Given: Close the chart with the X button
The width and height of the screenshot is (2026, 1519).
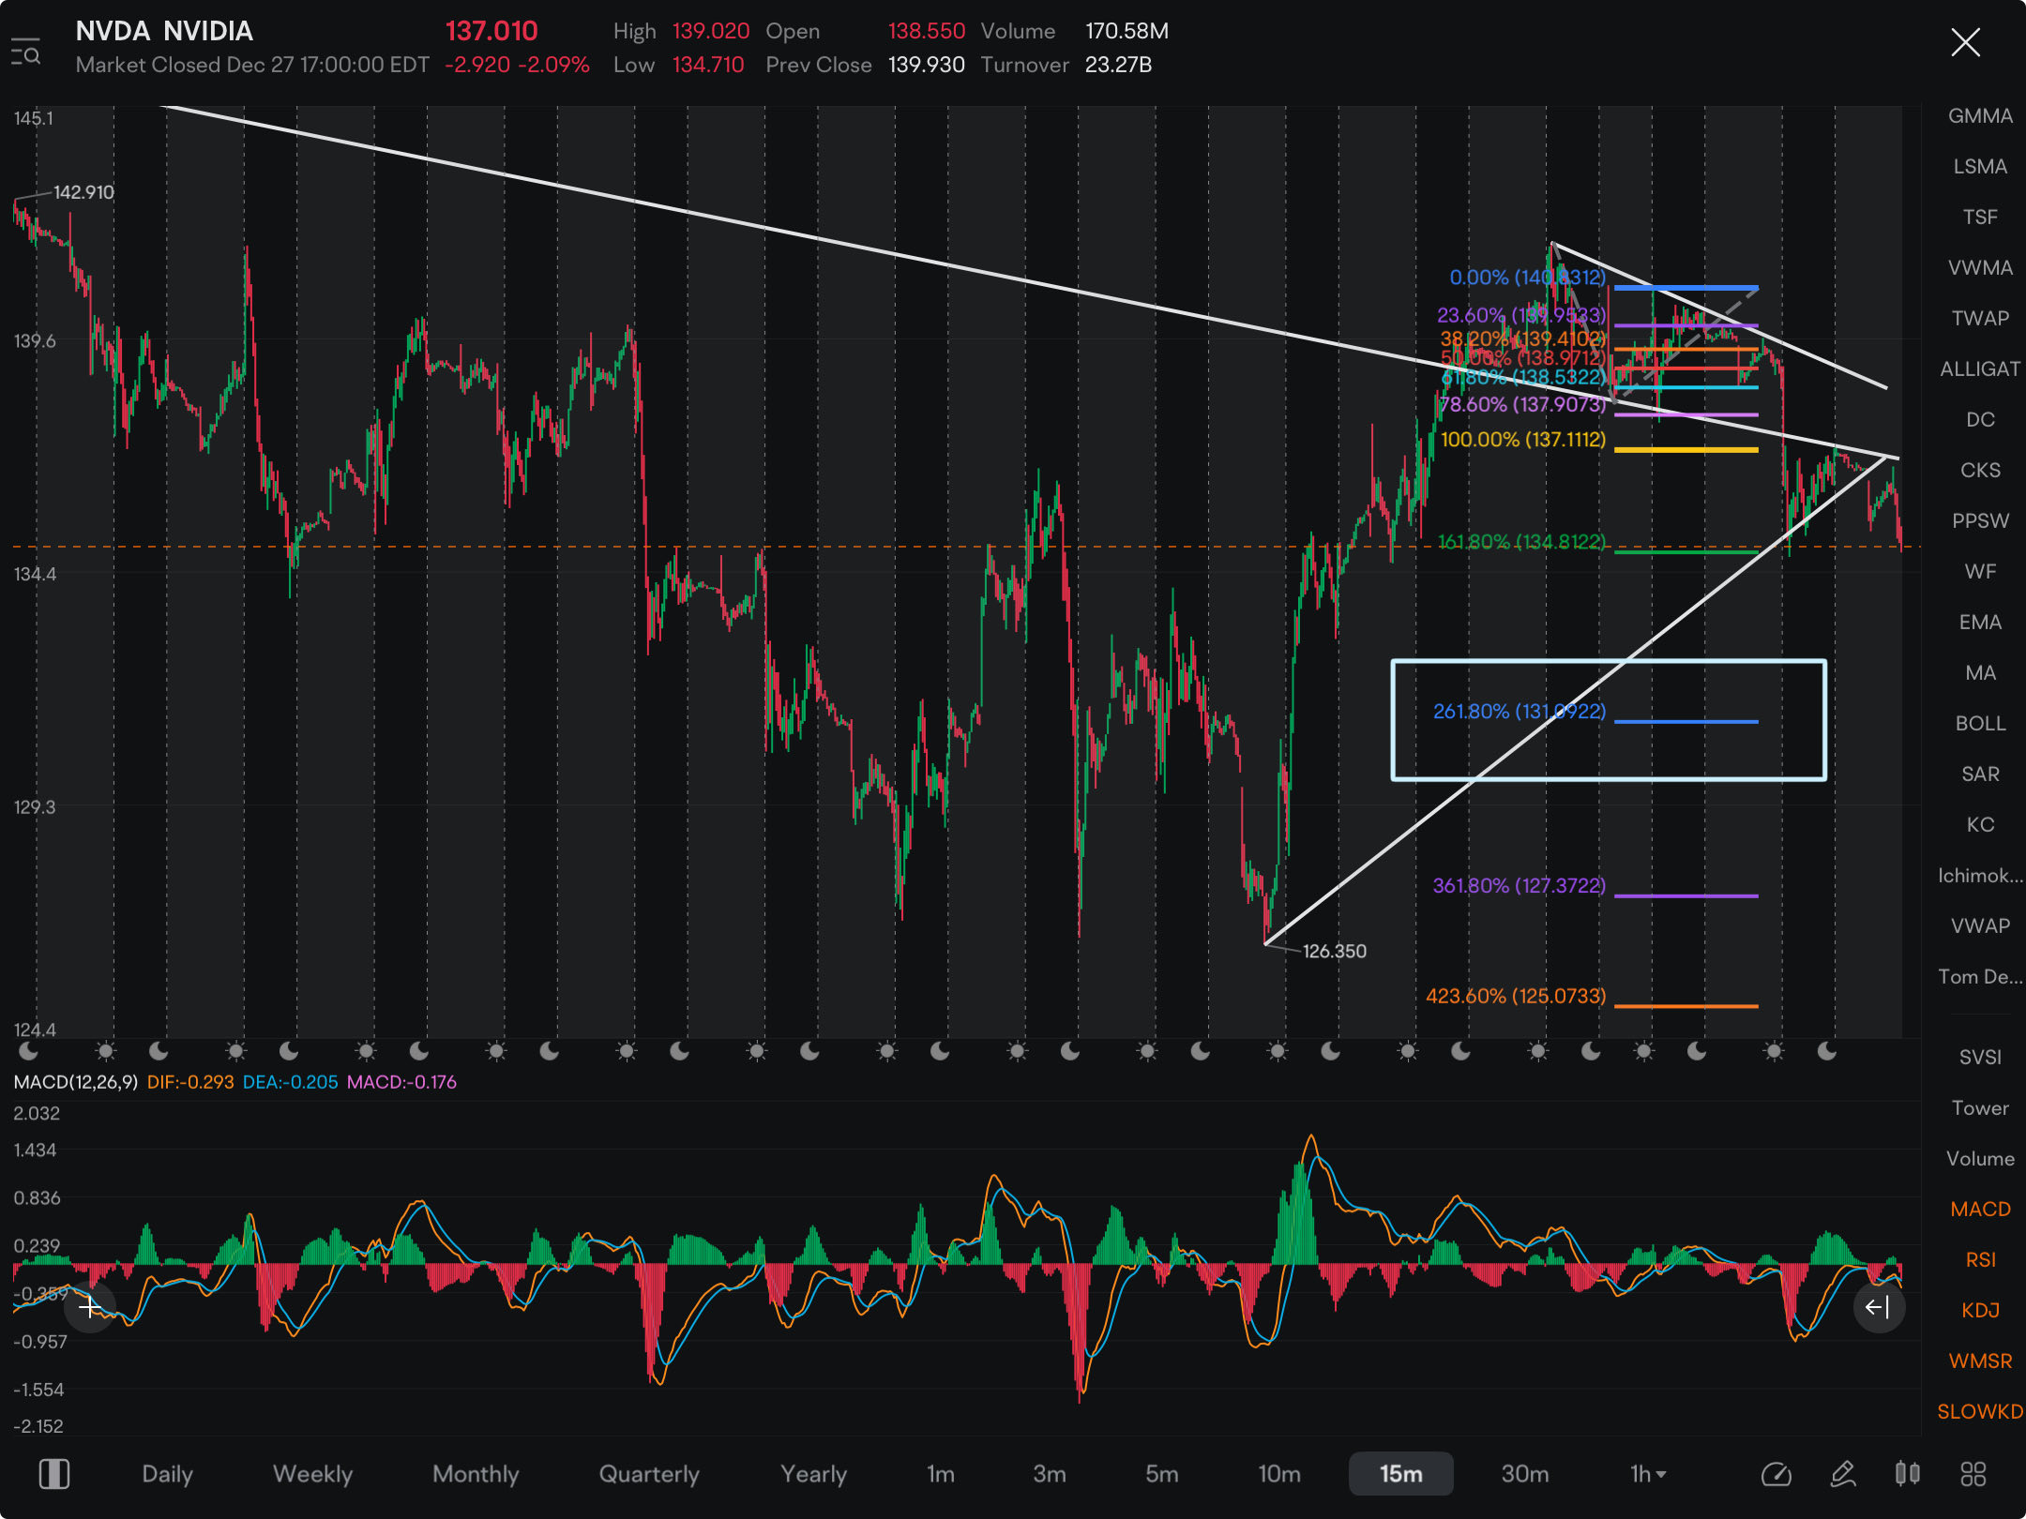Looking at the screenshot, I should pyautogui.click(x=1965, y=42).
